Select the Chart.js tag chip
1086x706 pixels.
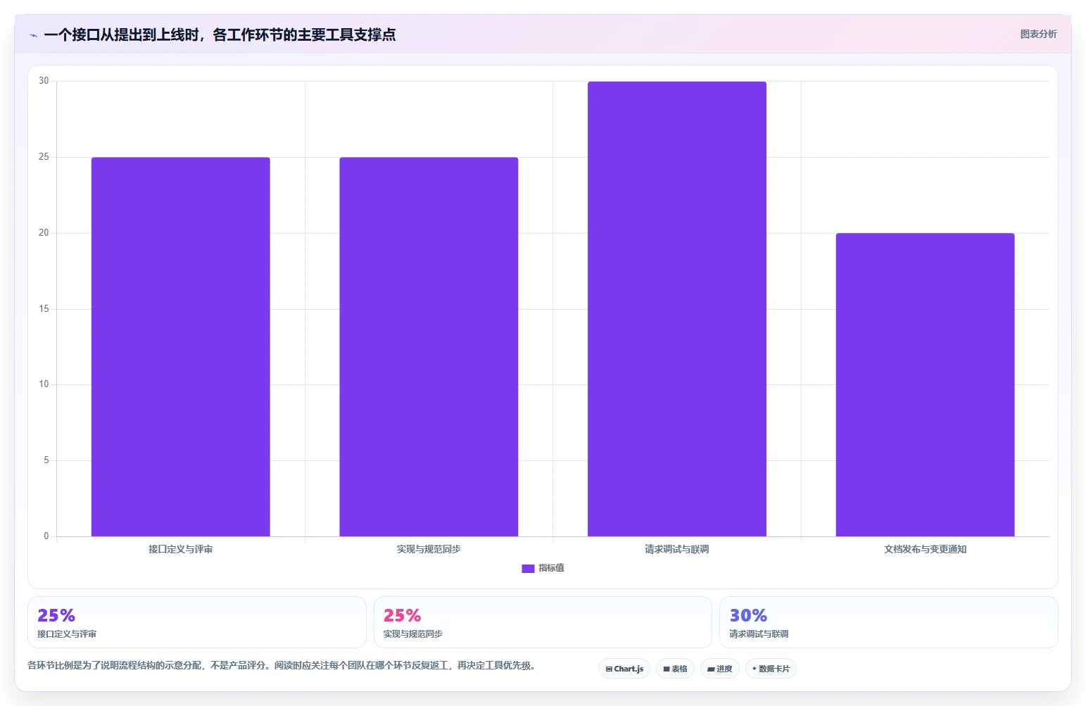(624, 669)
